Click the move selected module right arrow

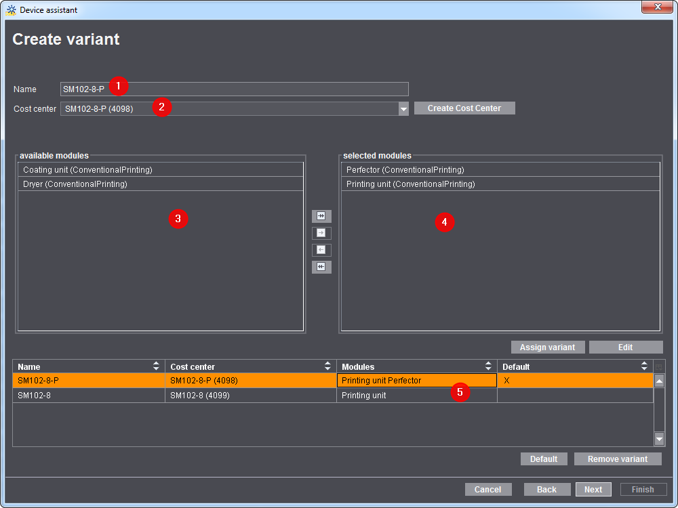pos(321,233)
